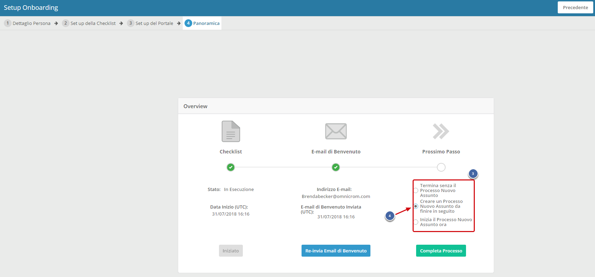595x277 pixels.
Task: Switch to Set up del Portale step
Action: (x=150, y=23)
